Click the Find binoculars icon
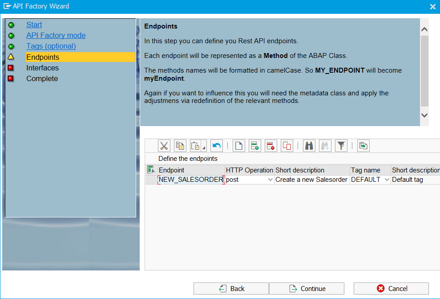The width and height of the screenshot is (440, 299). (309, 146)
